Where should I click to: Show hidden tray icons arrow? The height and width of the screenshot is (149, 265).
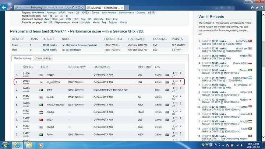pos(223,145)
